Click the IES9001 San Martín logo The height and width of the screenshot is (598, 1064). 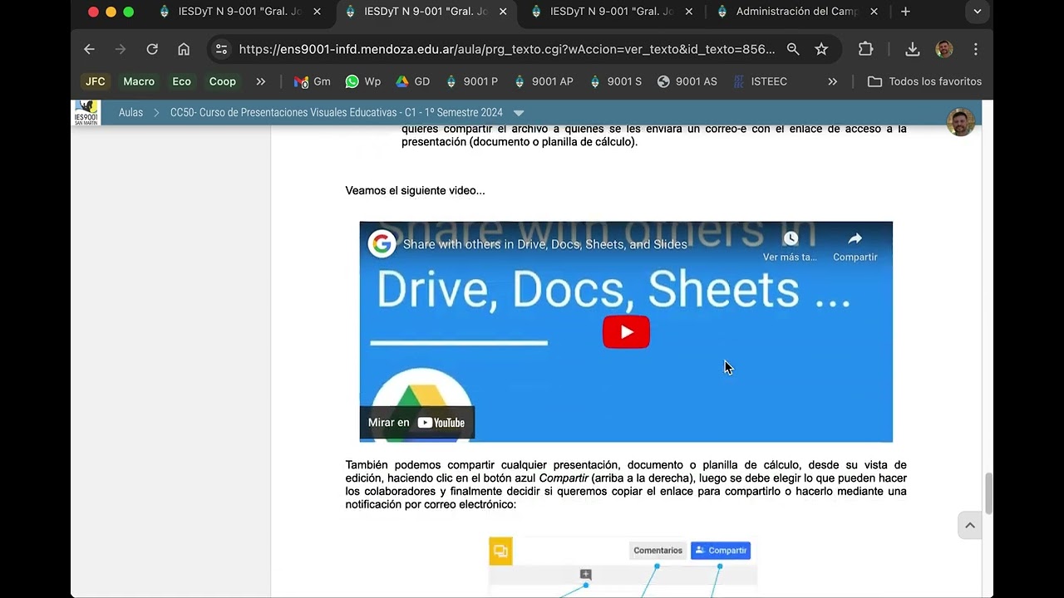86,112
